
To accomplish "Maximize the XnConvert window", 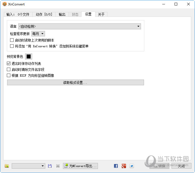I will pos(176,4).
